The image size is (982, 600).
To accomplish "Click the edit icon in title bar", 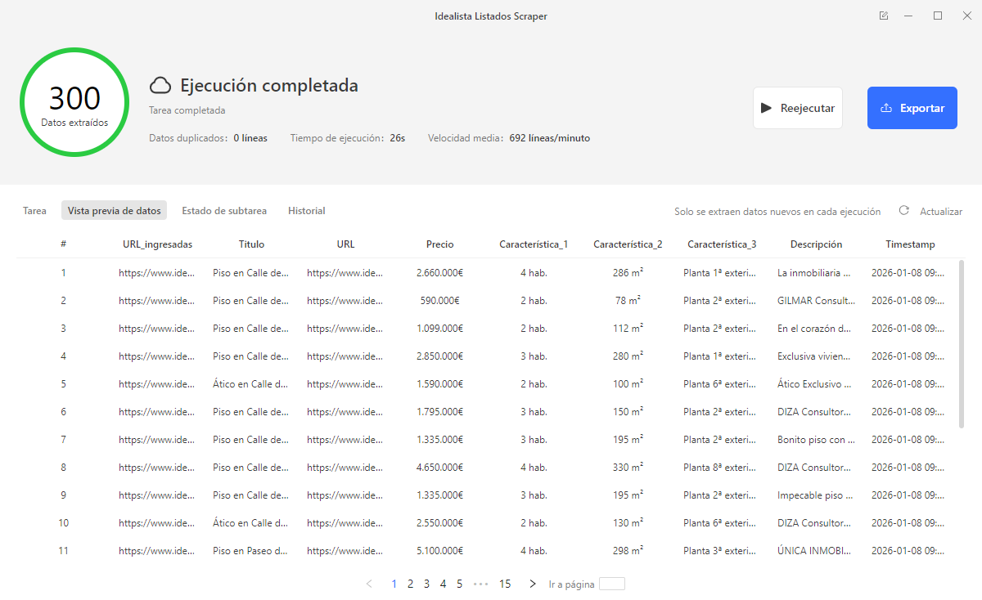I will coord(884,16).
